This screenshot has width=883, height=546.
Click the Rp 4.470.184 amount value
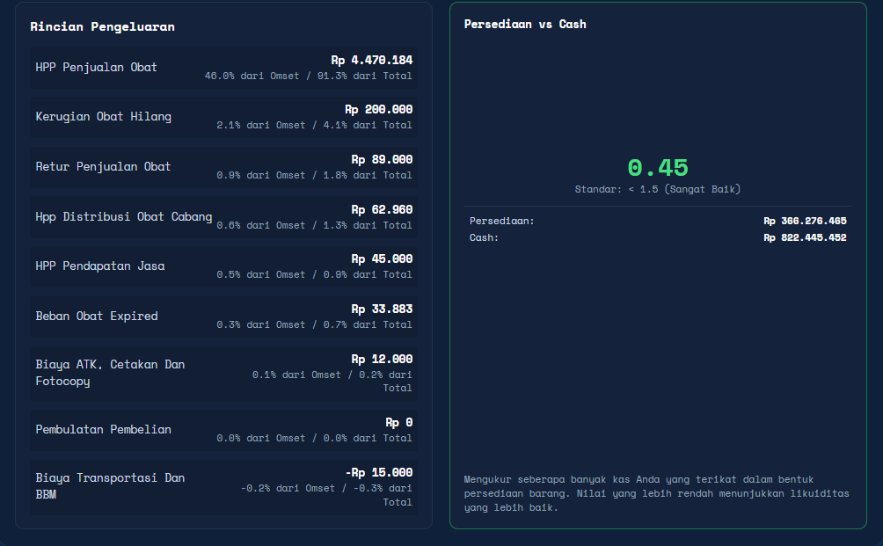pyautogui.click(x=371, y=61)
